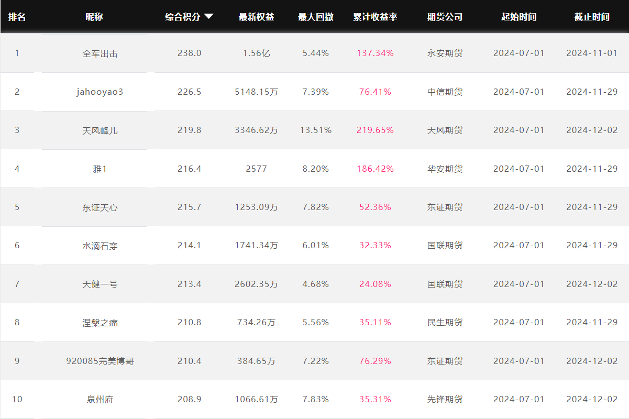Click the company 华安期货
This screenshot has height=419, width=629.
[x=445, y=169]
